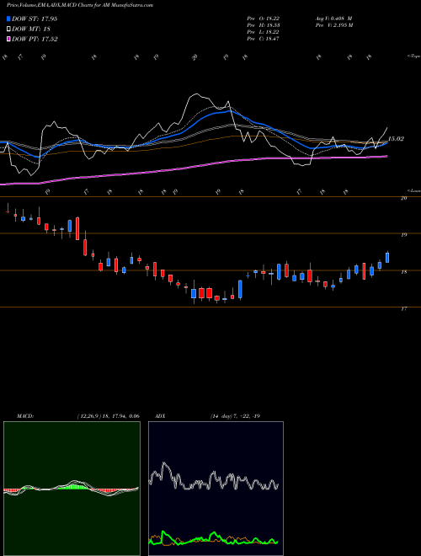Select the 'DOW ST: 17.93' legend text
Viewport: 421px width, 556px height.
pyautogui.click(x=35, y=19)
